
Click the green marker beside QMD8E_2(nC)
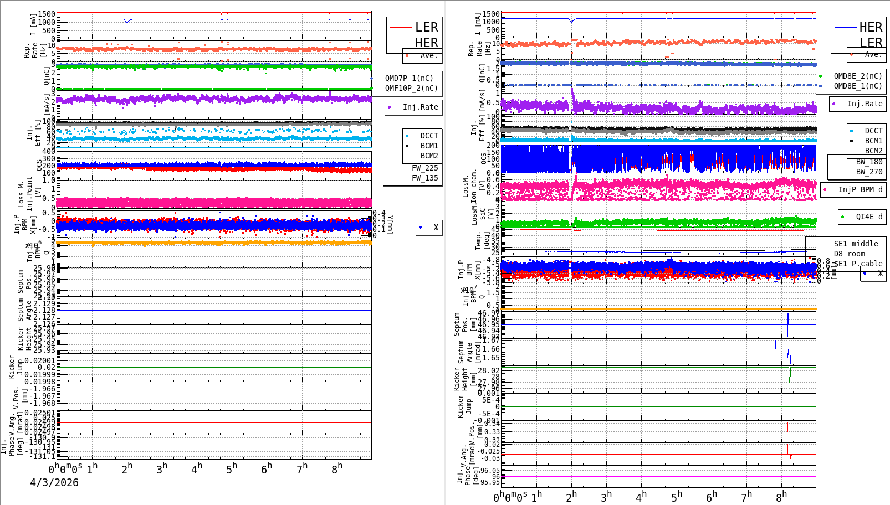(821, 76)
